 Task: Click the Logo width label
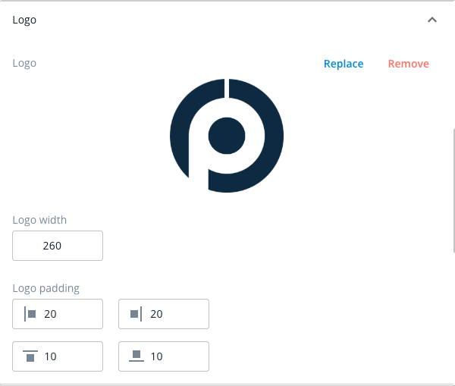click(x=39, y=220)
